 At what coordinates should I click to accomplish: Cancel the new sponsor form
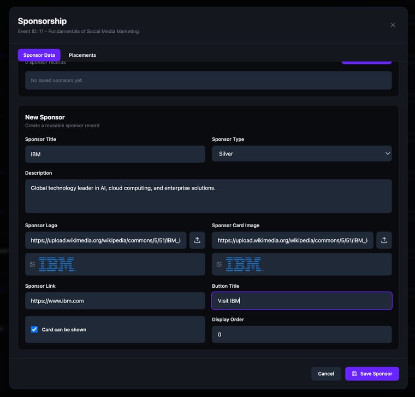point(326,374)
